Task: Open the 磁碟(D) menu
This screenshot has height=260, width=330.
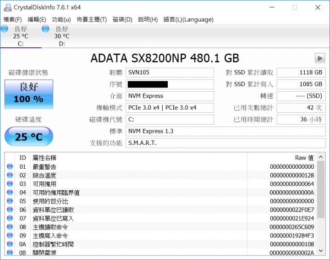Action: coord(122,19)
